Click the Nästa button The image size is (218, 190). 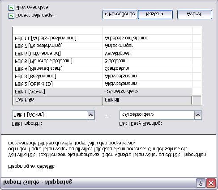coord(155,14)
